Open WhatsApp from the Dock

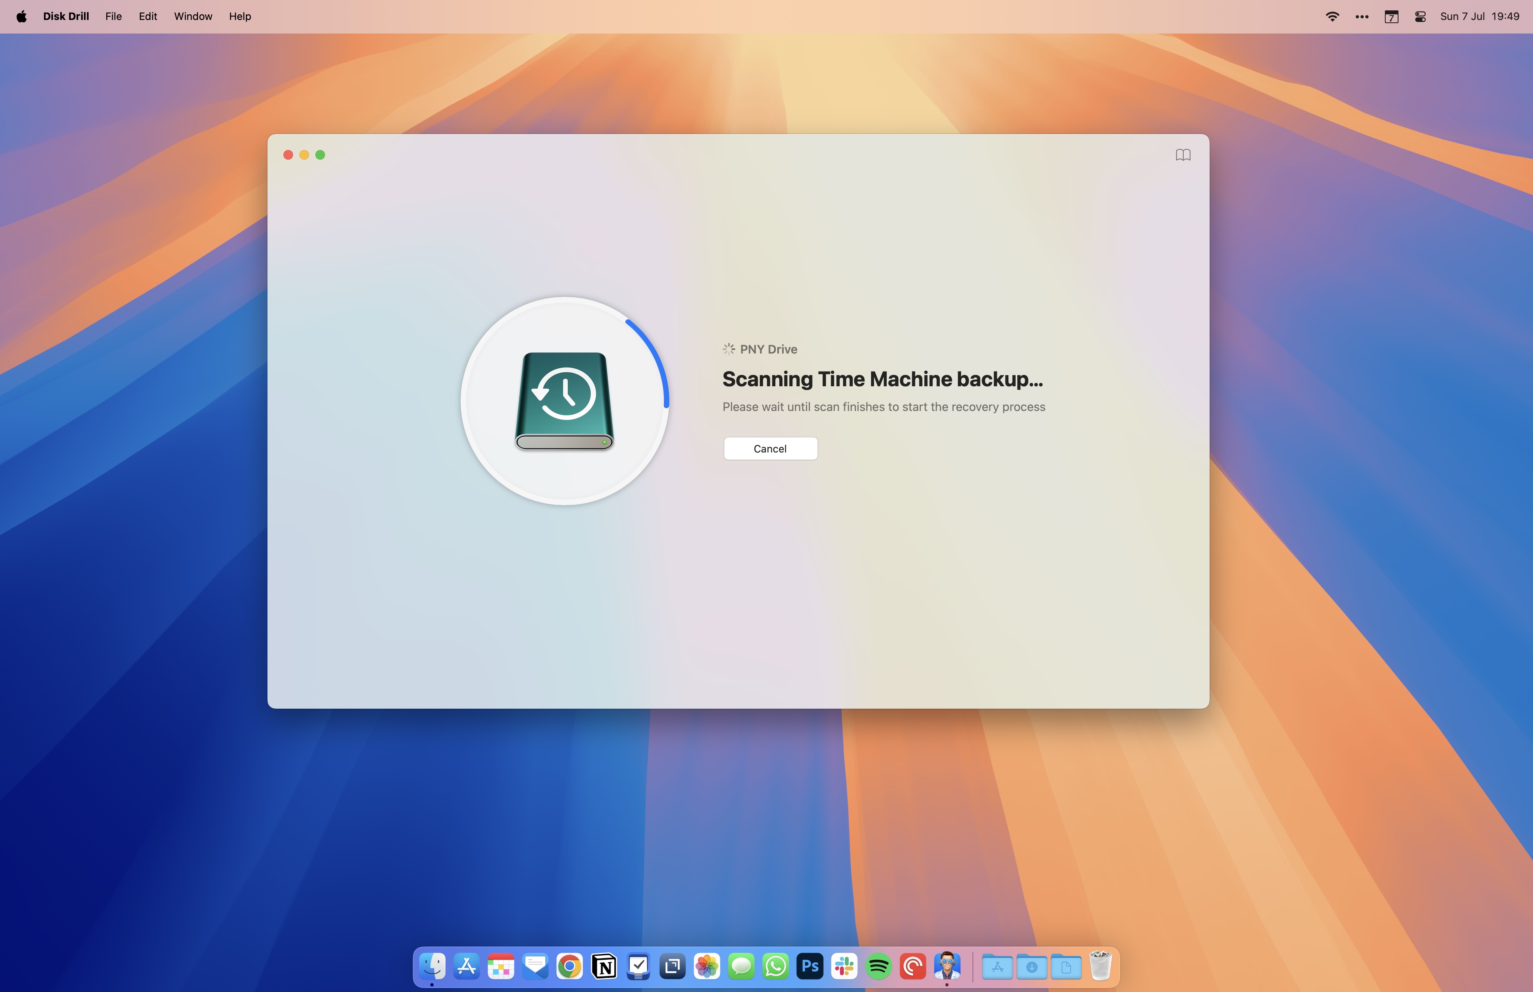click(776, 966)
